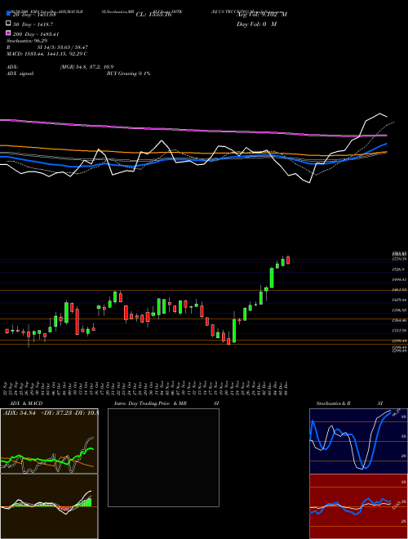
Task: Click the 'ADX signal:' label
Action: [20, 73]
